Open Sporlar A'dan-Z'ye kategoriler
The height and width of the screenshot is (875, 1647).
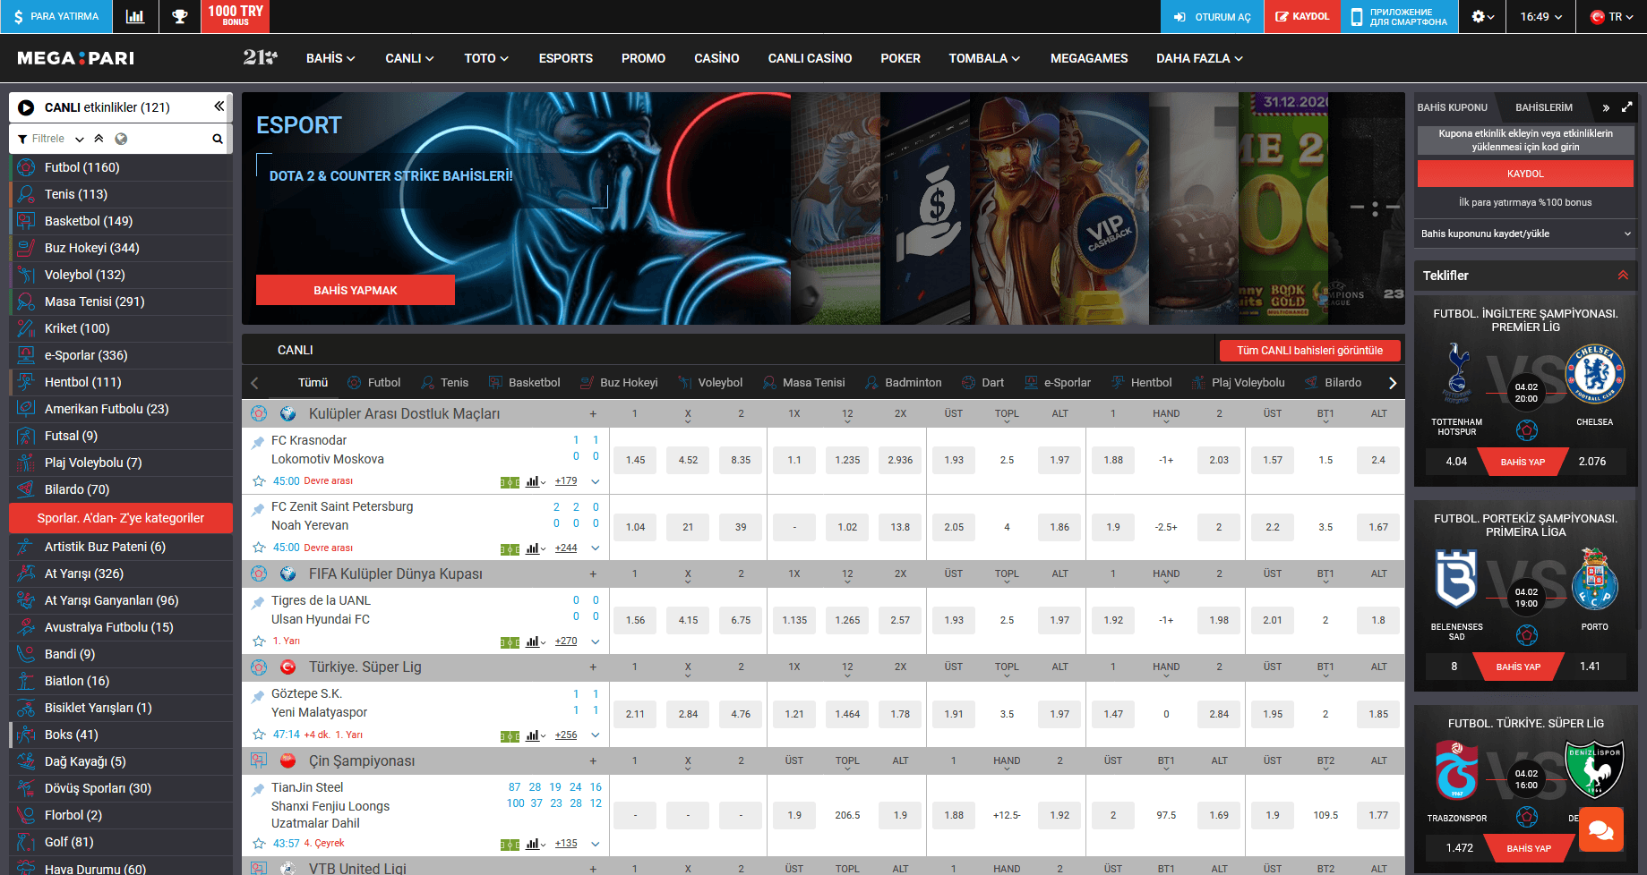tap(121, 518)
